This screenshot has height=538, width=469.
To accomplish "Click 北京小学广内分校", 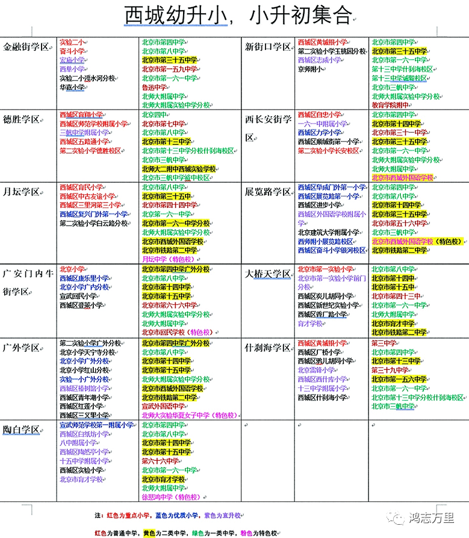I will pyautogui.click(x=84, y=287).
